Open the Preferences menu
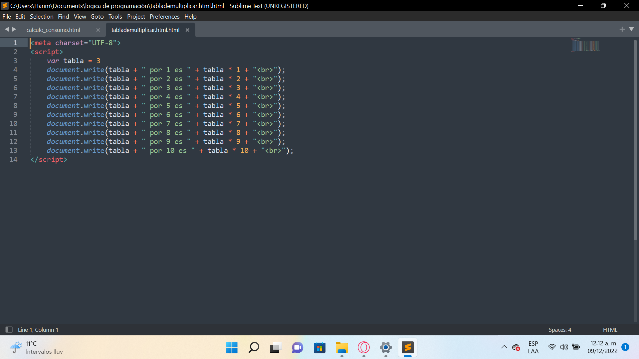Image resolution: width=639 pixels, height=359 pixels. tap(164, 16)
